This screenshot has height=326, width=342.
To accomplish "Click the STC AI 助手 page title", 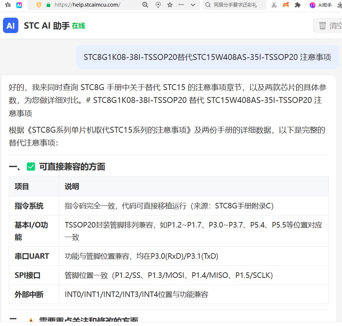I will pyautogui.click(x=47, y=26).
